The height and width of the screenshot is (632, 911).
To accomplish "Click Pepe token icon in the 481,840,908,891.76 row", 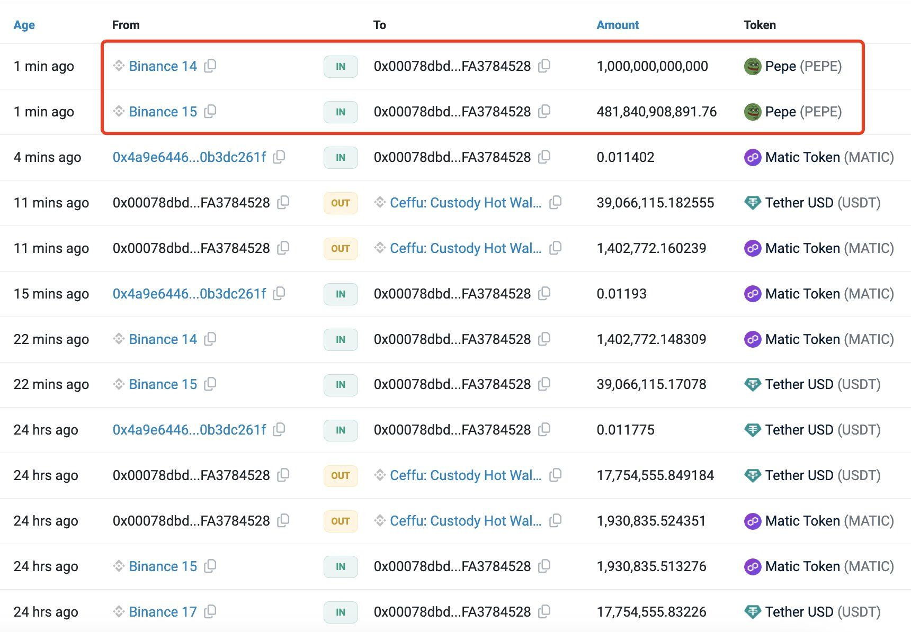I will 753,112.
